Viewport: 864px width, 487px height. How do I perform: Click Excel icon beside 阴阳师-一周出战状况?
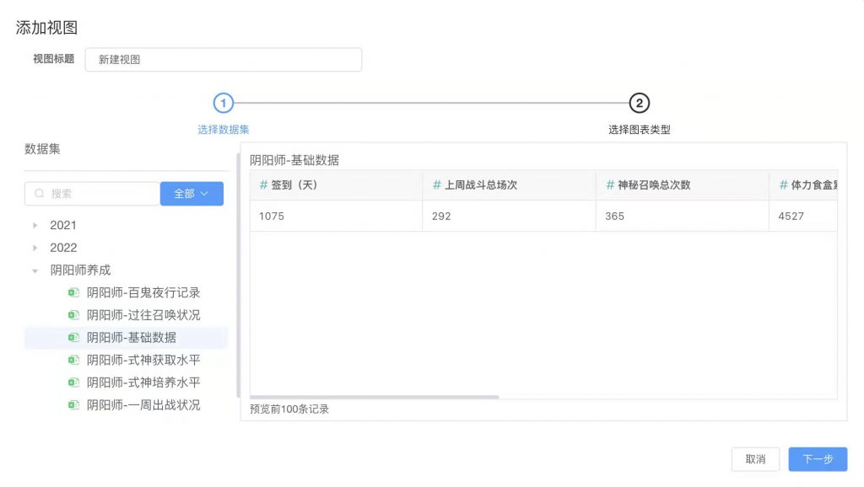pos(73,405)
